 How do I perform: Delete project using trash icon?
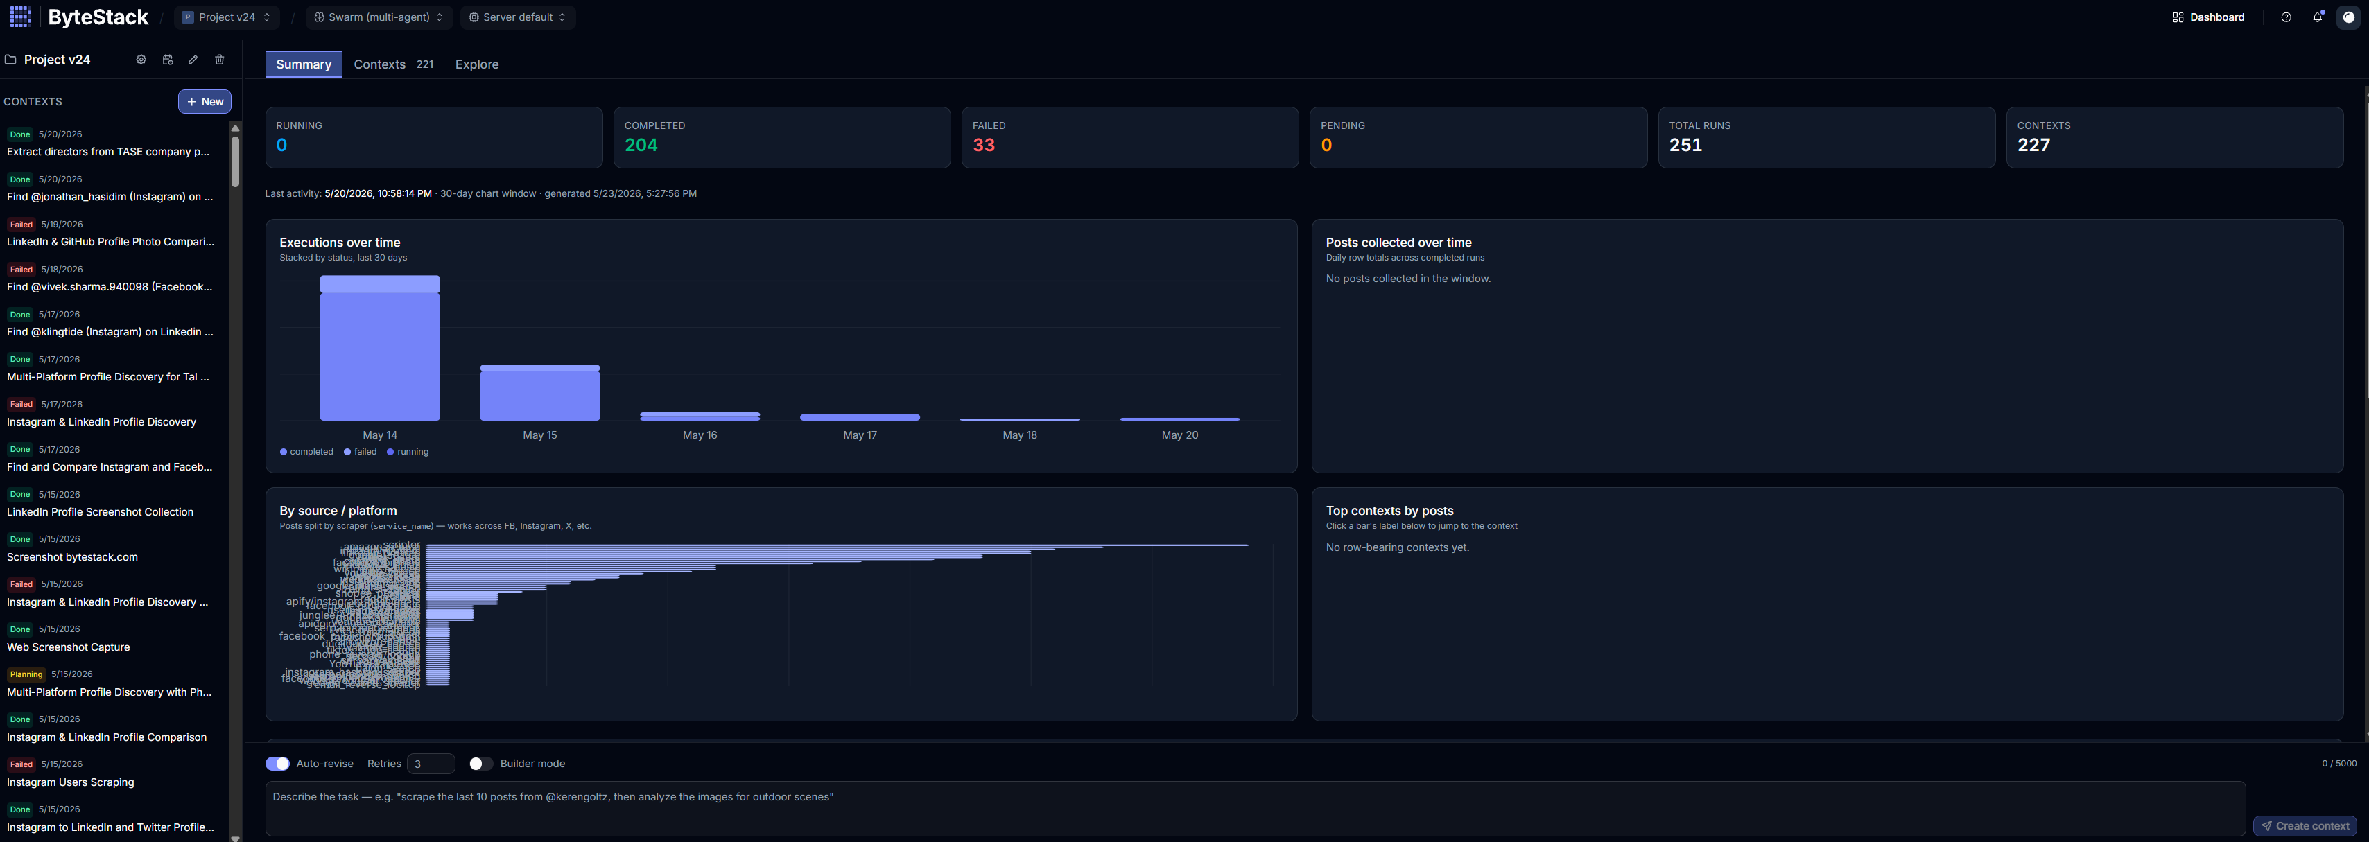click(219, 60)
